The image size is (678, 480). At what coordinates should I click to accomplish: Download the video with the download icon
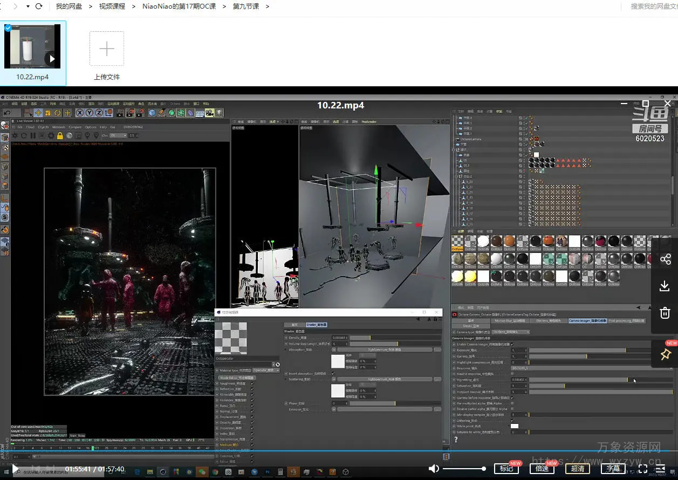click(665, 286)
